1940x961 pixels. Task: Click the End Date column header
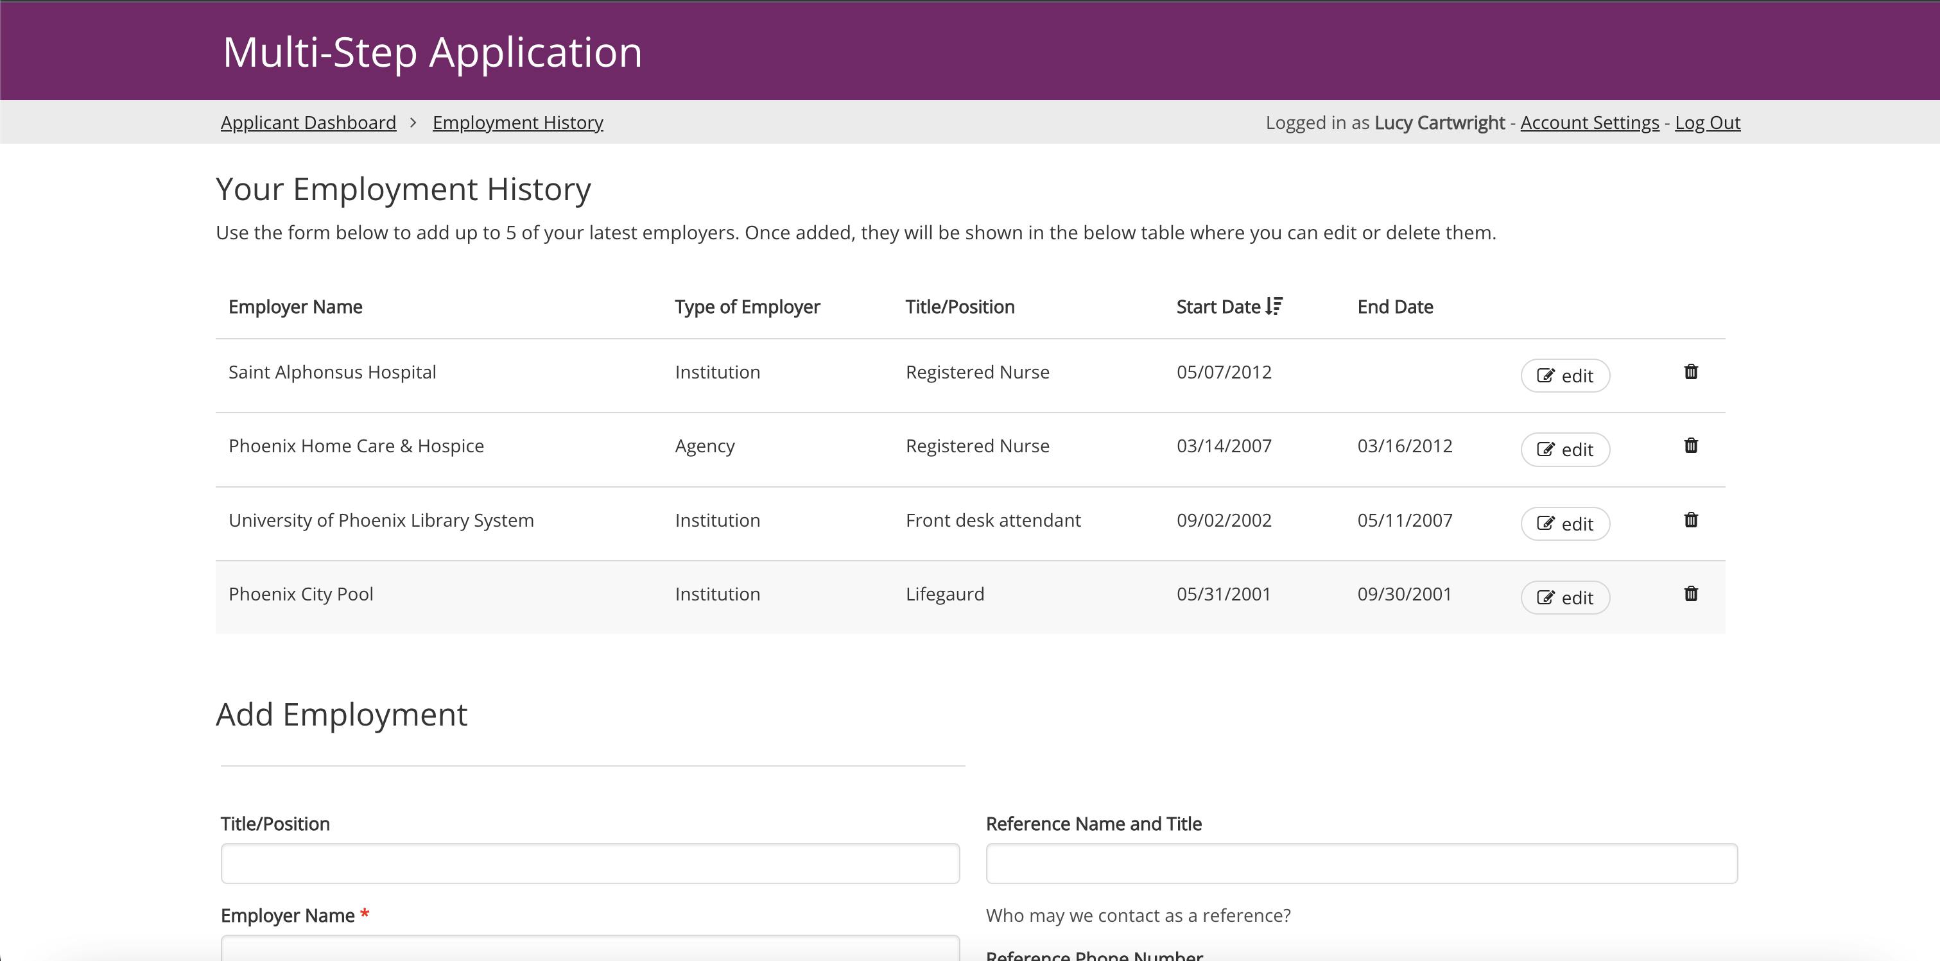[x=1396, y=306]
